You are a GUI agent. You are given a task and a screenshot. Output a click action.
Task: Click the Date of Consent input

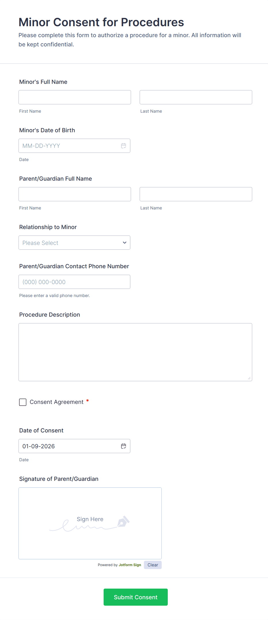69,446
